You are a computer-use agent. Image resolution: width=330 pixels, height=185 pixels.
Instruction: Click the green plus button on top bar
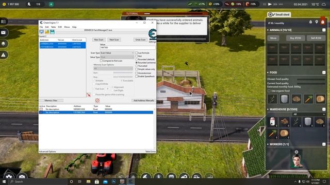click(51, 4)
